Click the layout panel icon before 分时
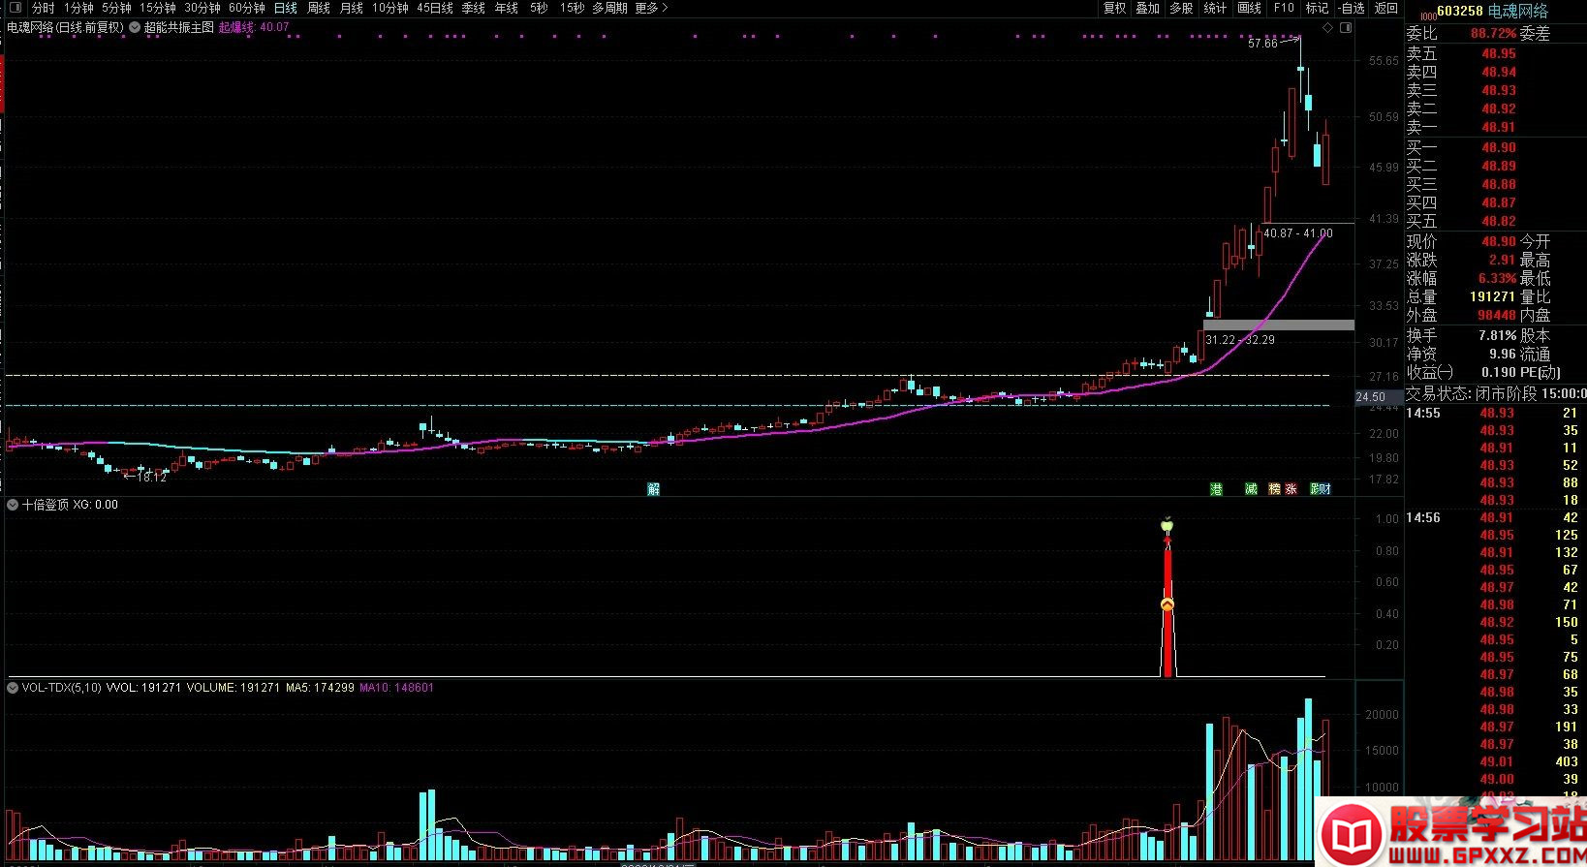Viewport: 1587px width, 867px height. (15, 8)
